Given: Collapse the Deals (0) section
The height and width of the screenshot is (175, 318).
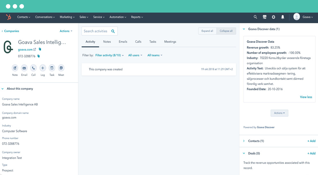Looking at the screenshot, I should (244, 153).
